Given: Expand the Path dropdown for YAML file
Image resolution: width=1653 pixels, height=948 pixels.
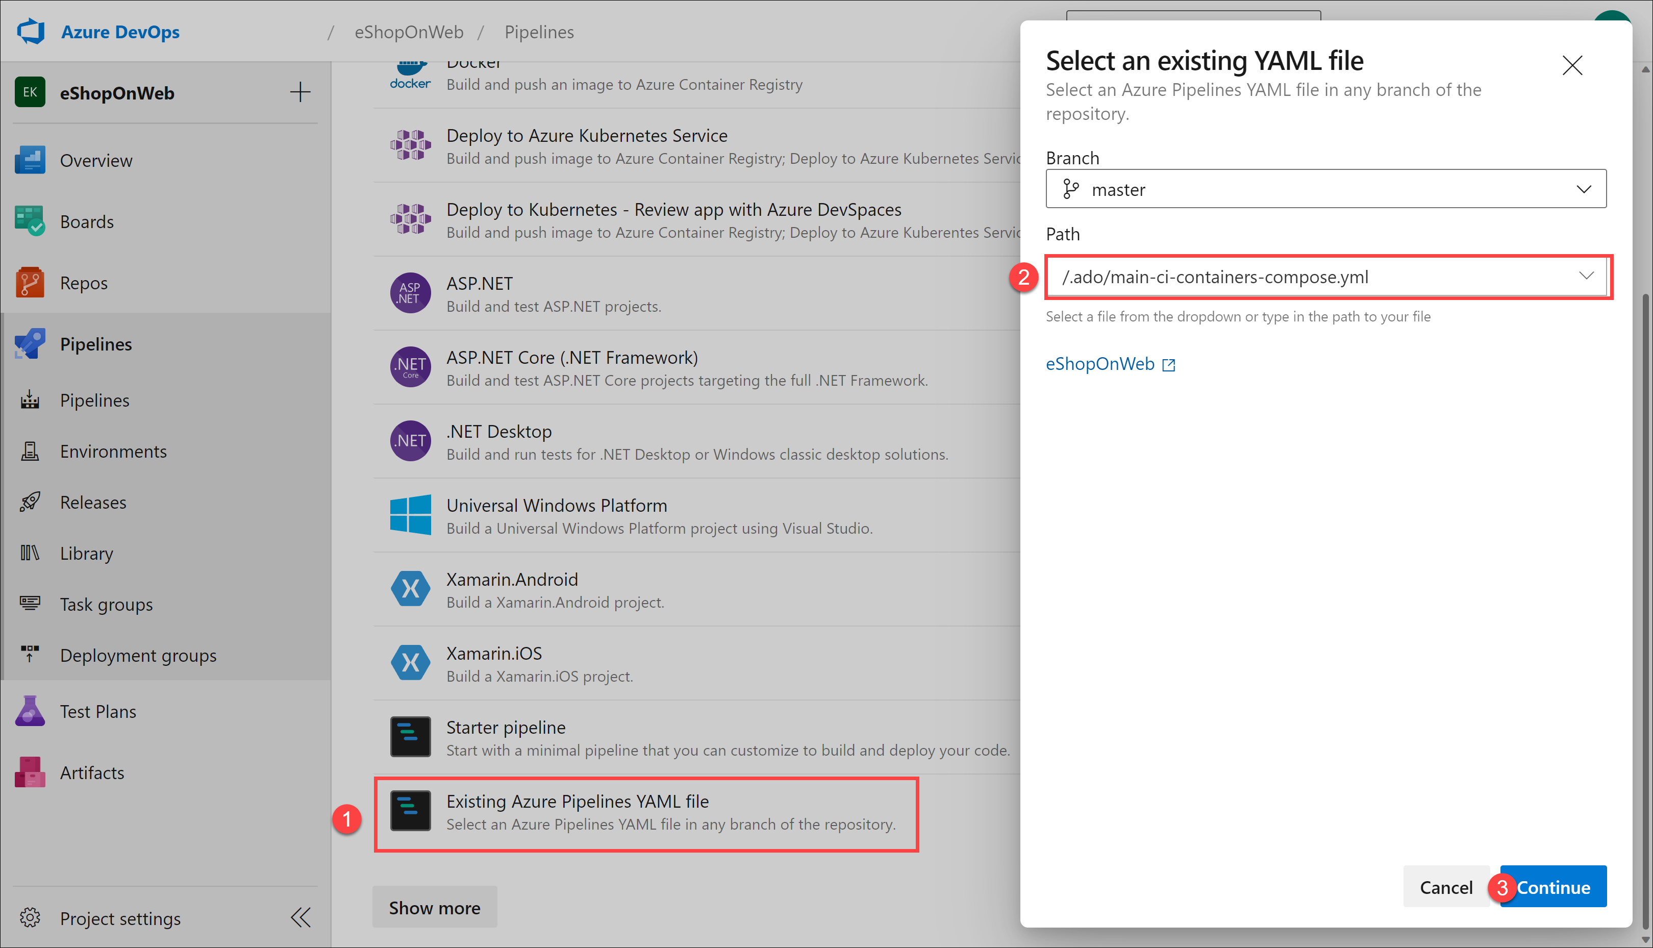Looking at the screenshot, I should tap(1584, 276).
